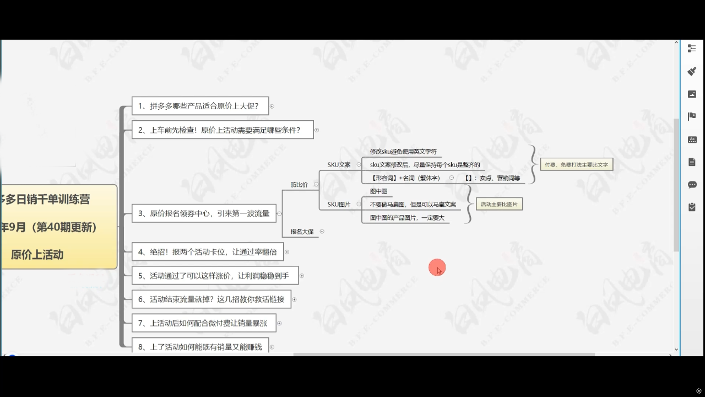705x397 pixels.
Task: Expand topic 1 about 拼多多 products
Action: 272,106
